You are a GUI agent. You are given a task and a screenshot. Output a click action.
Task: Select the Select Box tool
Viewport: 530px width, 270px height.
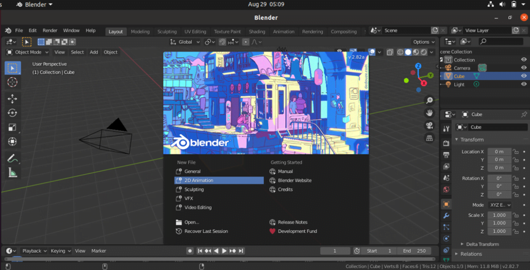tap(12, 68)
